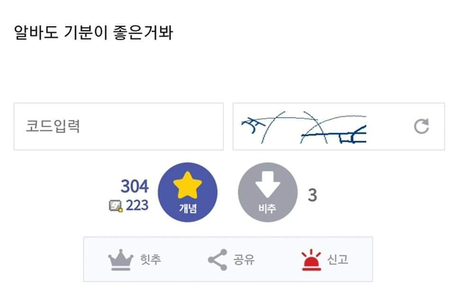
Task: Click the gray crown 힛추 icon
Action: (121, 259)
